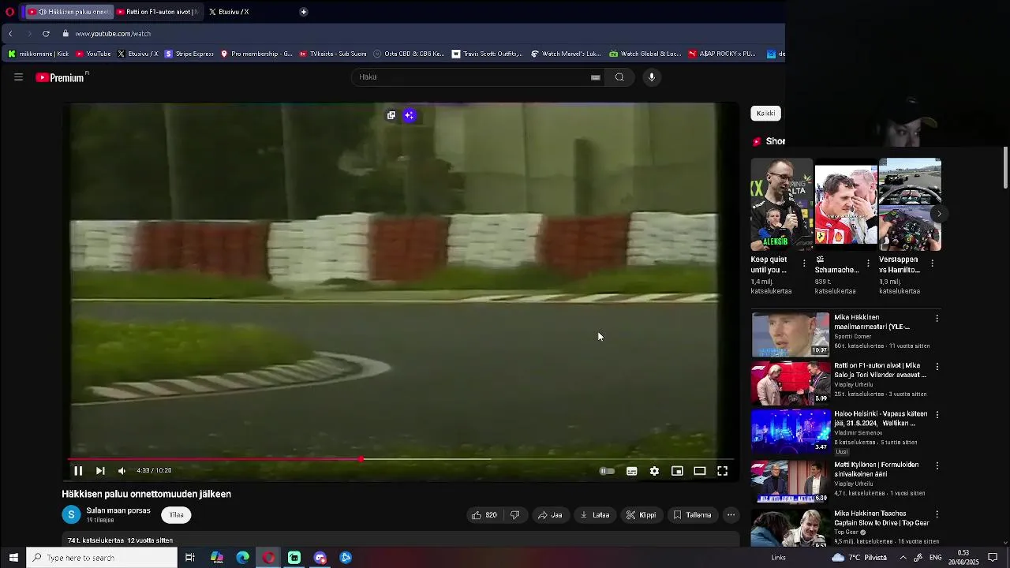Open the Sulan maan porsas channel avatar
Screen dimensions: 1010x568
[x=71, y=515]
